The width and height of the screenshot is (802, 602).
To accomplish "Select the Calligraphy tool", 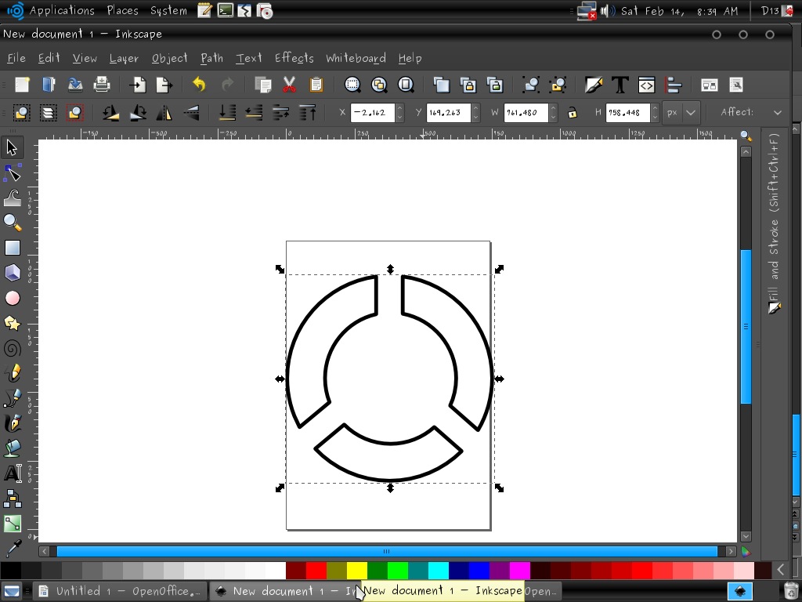I will (11, 422).
